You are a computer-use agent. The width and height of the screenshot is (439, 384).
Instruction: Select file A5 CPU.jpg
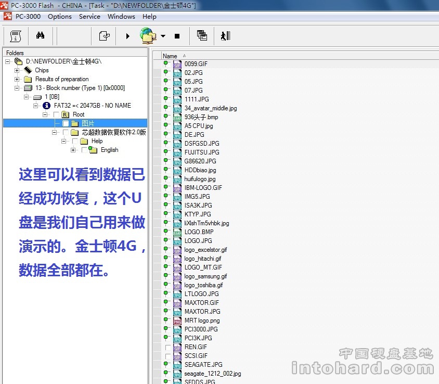tap(199, 126)
